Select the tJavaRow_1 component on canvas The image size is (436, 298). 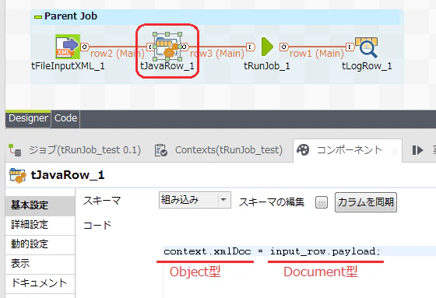[167, 47]
